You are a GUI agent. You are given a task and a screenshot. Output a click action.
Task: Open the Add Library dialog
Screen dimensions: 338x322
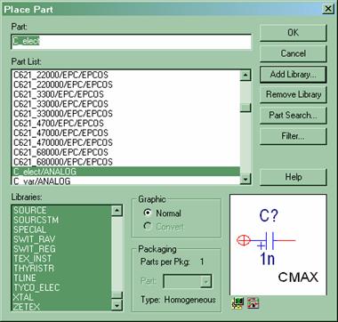coord(294,74)
